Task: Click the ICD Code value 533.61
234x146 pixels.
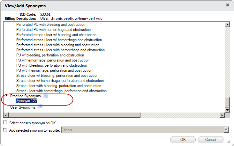Action: tap(45, 14)
